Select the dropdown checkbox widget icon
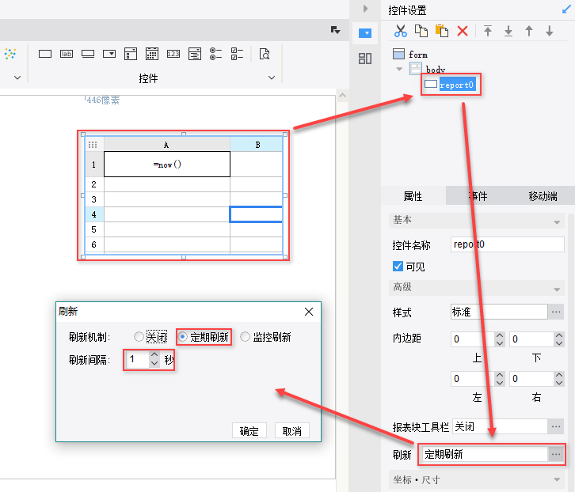 131,54
